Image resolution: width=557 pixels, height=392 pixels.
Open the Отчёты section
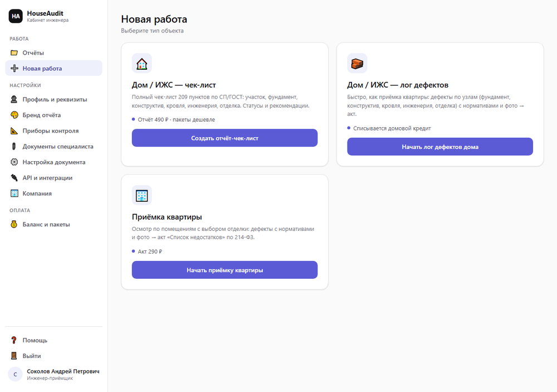[53, 52]
